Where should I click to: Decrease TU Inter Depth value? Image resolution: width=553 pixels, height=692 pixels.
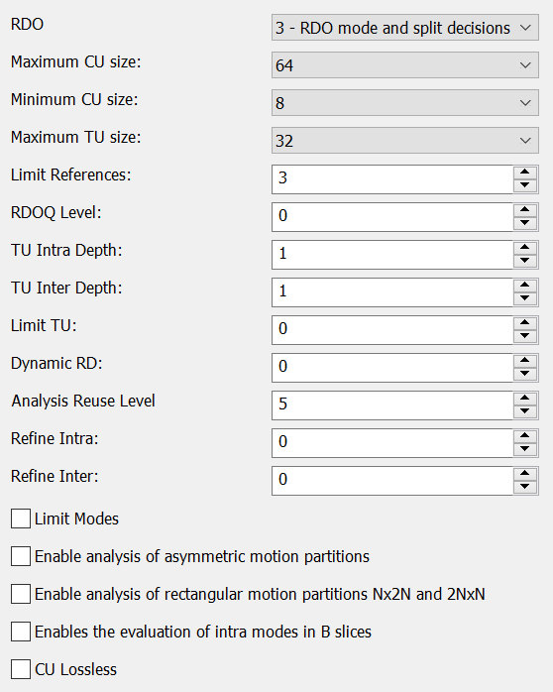(x=525, y=298)
